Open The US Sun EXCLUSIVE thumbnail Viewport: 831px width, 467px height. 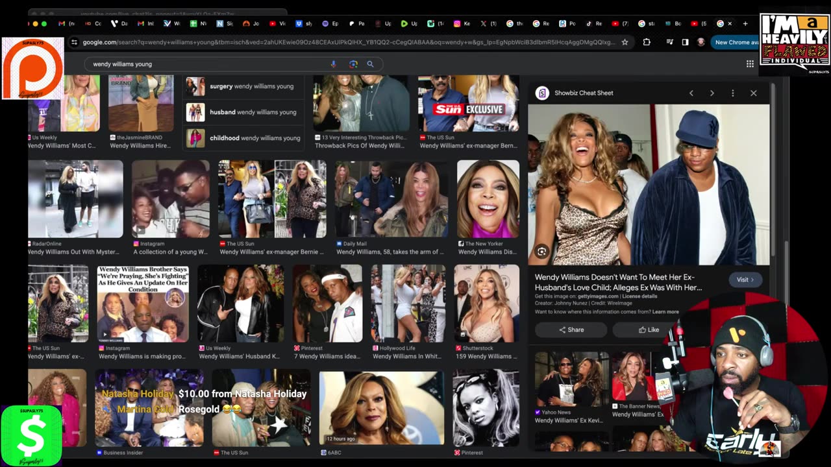coord(468,103)
